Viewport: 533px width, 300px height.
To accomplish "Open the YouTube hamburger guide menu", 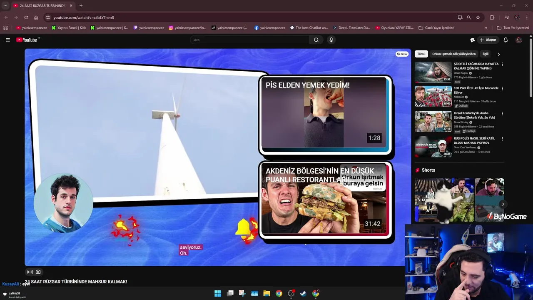I will point(8,40).
